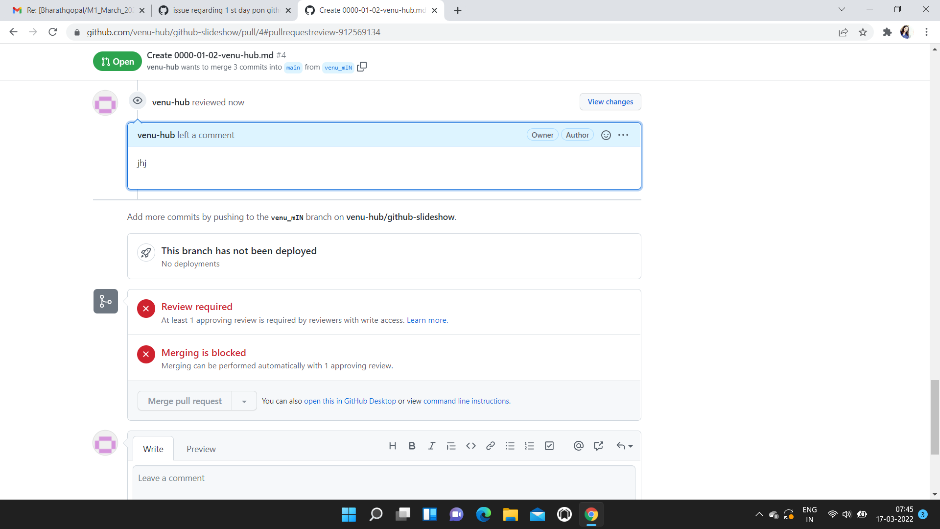Viewport: 940px width, 529px height.
Task: Apply bold formatting in comment toolbar
Action: coord(412,446)
